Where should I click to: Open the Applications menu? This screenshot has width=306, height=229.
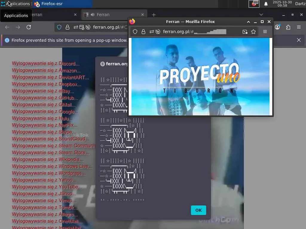point(16,4)
